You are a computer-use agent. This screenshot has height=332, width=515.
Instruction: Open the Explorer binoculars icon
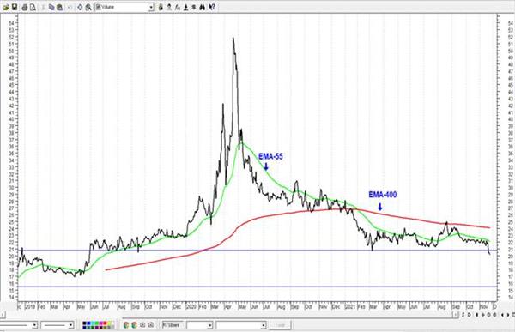click(x=203, y=7)
